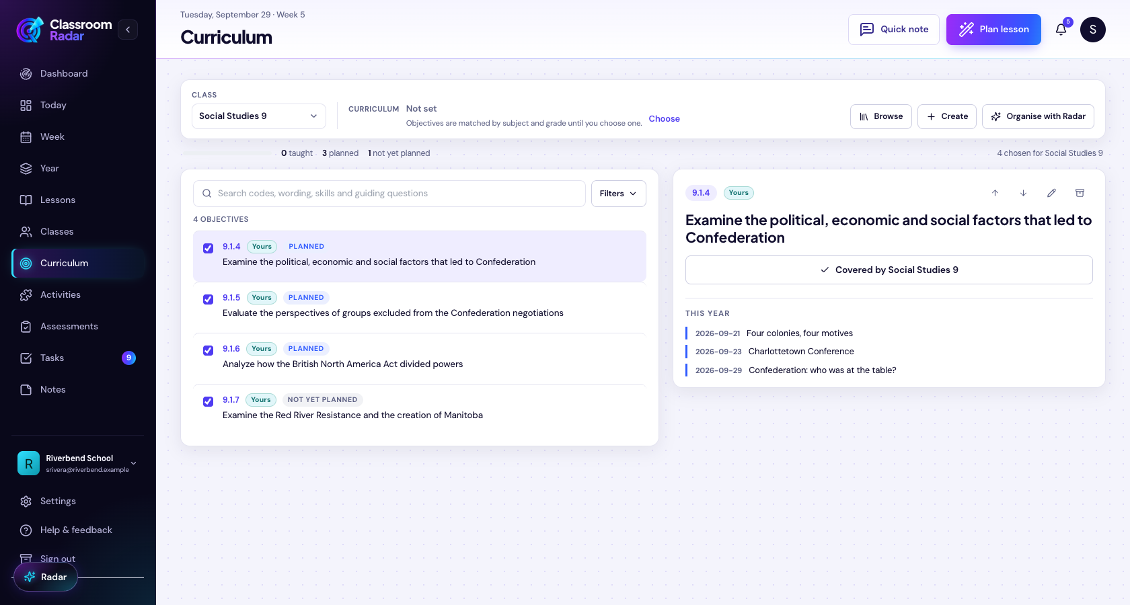Open the user avatar S menu

[x=1093, y=30]
